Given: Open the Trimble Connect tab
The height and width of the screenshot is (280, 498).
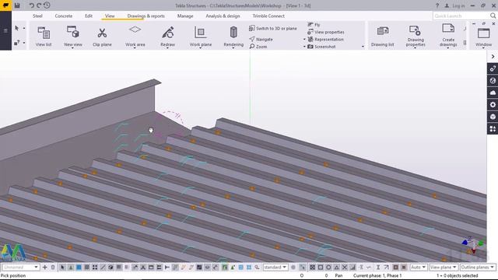Looking at the screenshot, I should click(268, 16).
